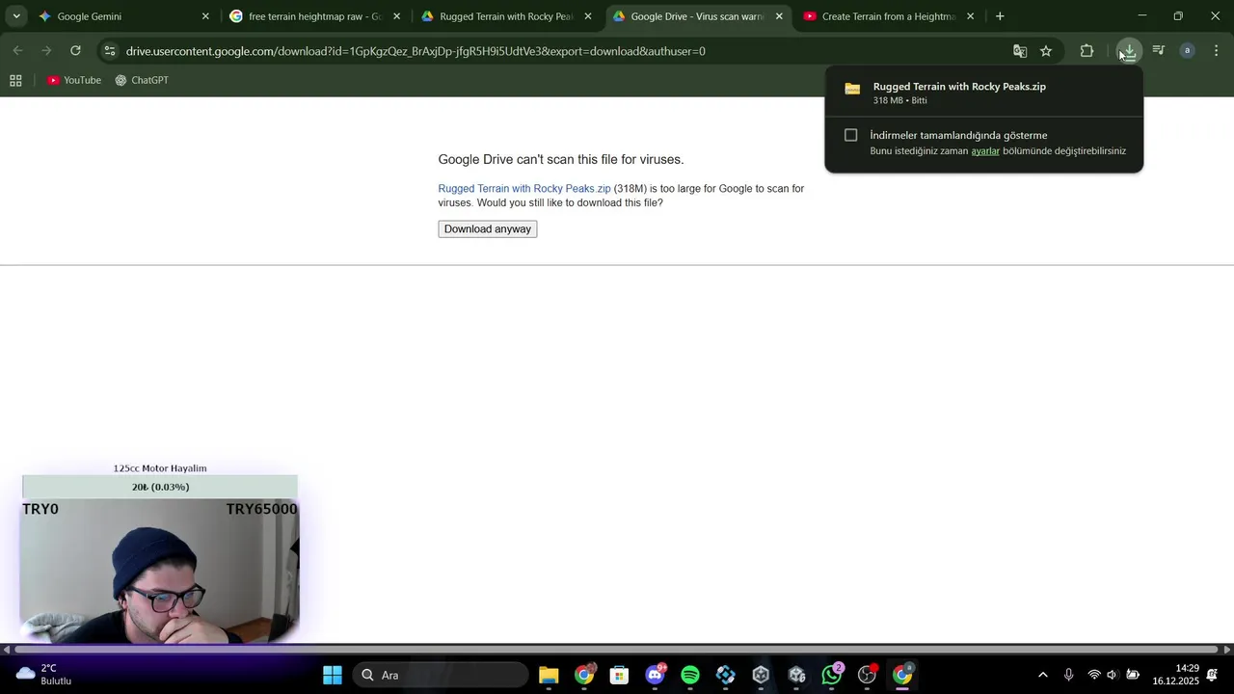Open downloaded 'Rugged Terrain with Rocky Peaks.zip' item
The height and width of the screenshot is (694, 1234).
984,93
